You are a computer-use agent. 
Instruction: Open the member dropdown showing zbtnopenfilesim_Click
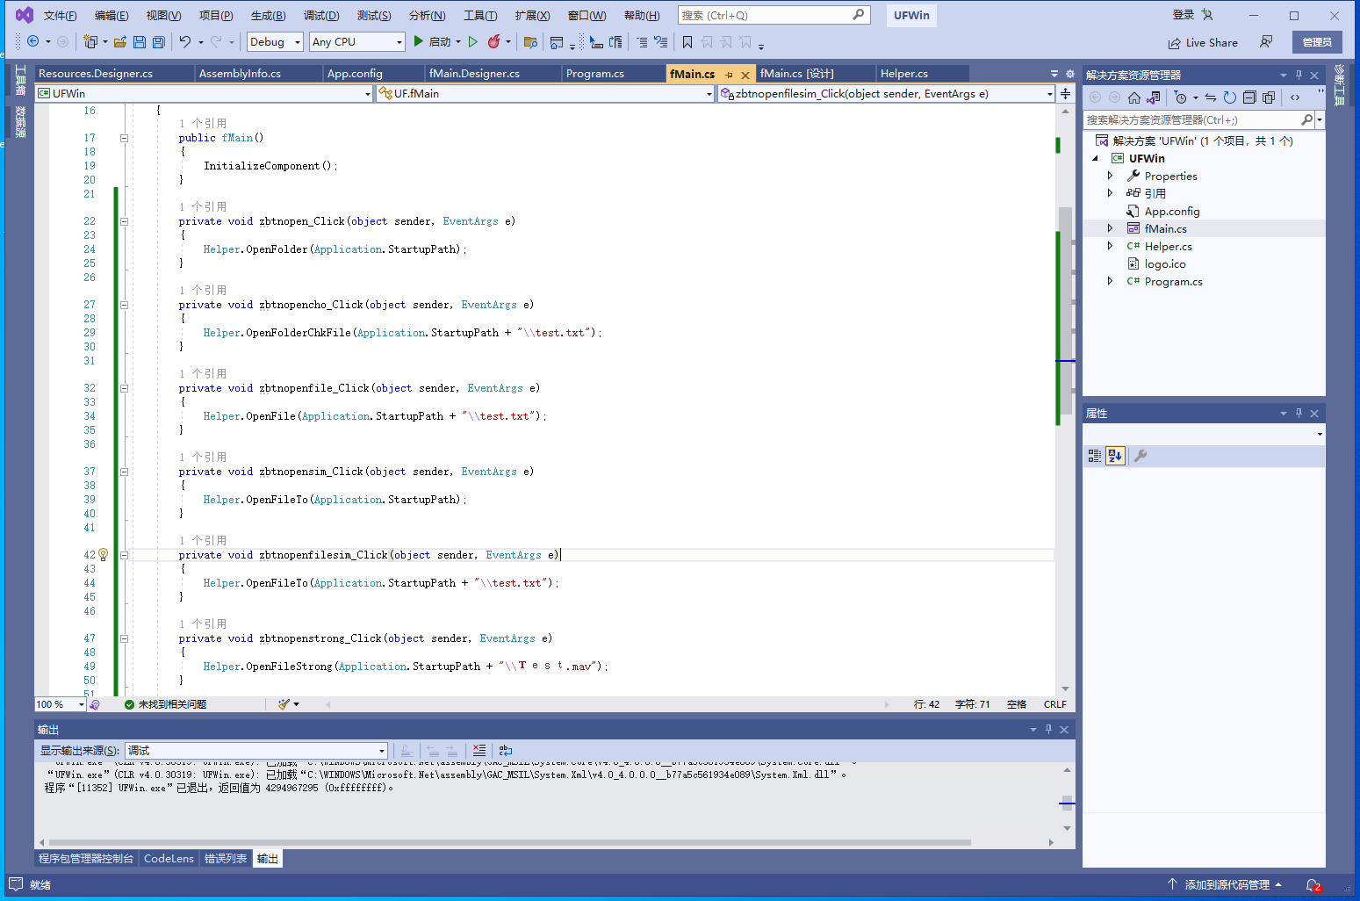tap(887, 93)
